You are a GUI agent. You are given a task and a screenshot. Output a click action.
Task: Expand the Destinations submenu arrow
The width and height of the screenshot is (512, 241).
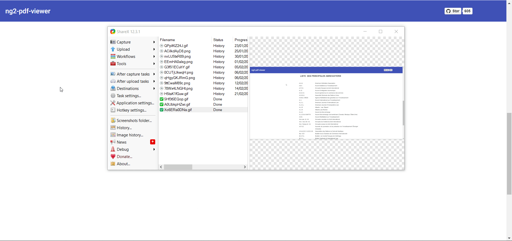154,88
